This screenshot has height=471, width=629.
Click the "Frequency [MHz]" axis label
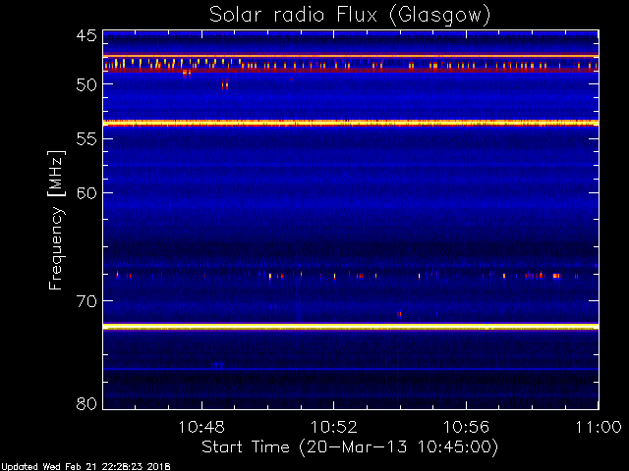pos(56,220)
